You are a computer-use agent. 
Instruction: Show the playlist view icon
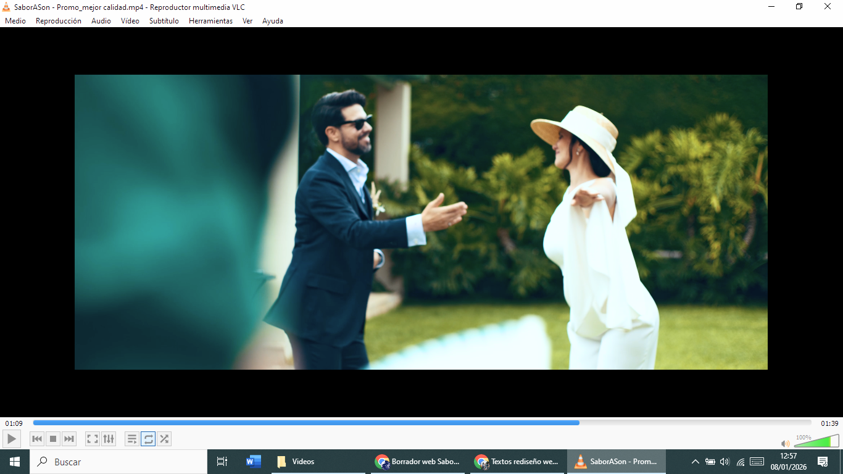(132, 439)
